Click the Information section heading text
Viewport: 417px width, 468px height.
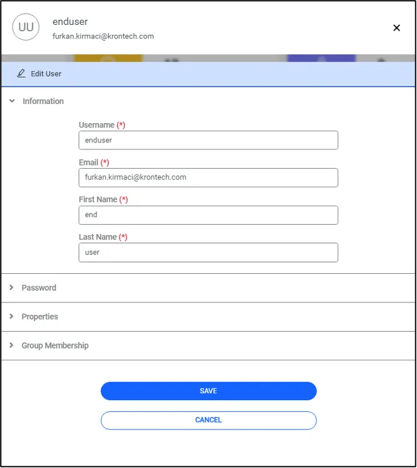pos(43,101)
